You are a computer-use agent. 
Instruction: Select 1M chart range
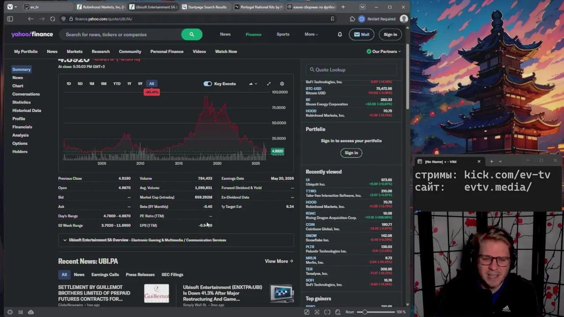coord(92,84)
